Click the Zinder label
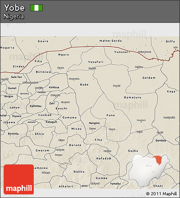The height and width of the screenshot is (198, 180). pos(18,66)
